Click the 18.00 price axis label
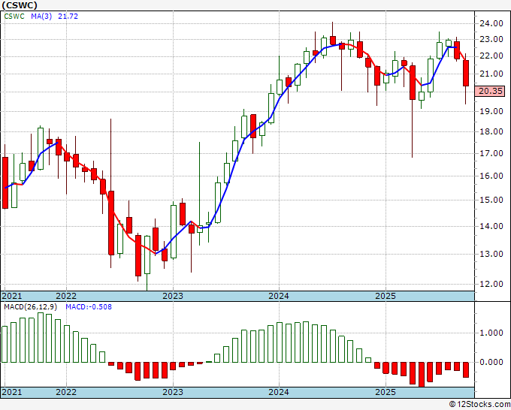Image resolution: width=511 pixels, height=410 pixels. 491,131
